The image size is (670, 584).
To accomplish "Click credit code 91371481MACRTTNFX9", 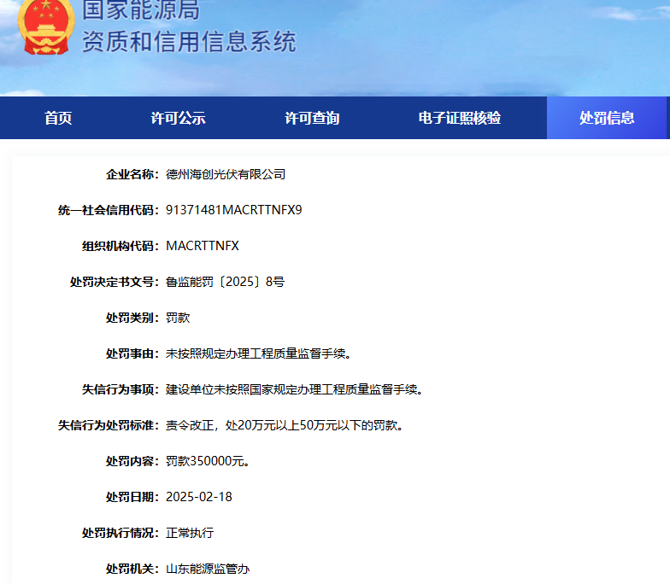I will click(x=233, y=210).
